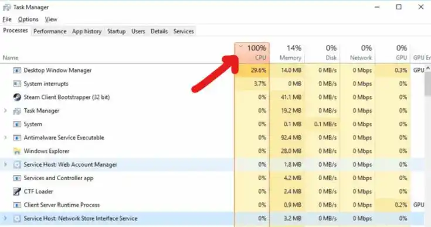
Task: Open the Options menu
Action: coord(28,19)
